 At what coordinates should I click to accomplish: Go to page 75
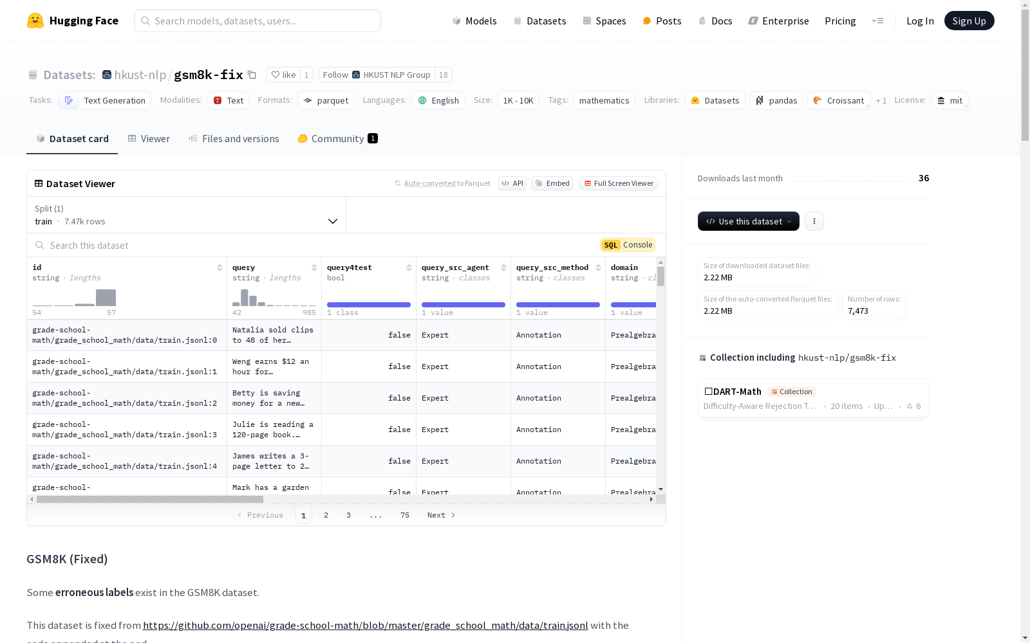pyautogui.click(x=405, y=515)
